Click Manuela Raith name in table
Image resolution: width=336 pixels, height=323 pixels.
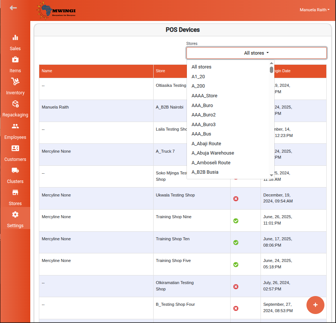[x=55, y=107]
